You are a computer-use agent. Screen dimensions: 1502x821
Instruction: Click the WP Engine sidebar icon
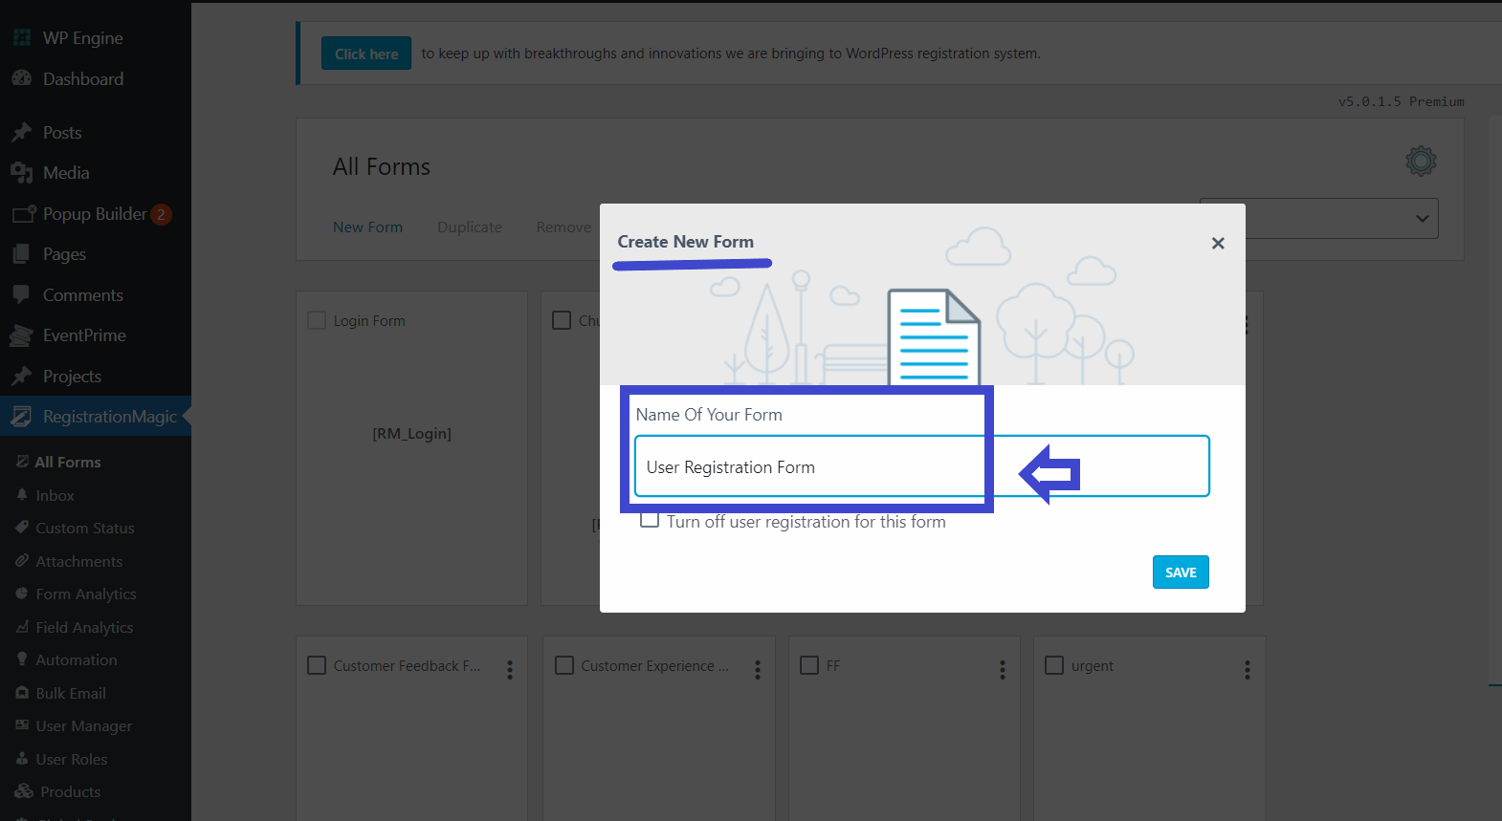coord(22,38)
